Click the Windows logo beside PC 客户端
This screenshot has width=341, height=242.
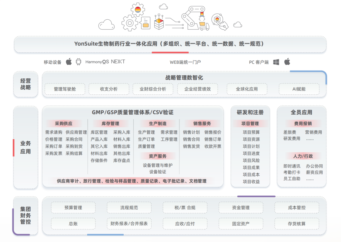pyautogui.click(x=276, y=62)
